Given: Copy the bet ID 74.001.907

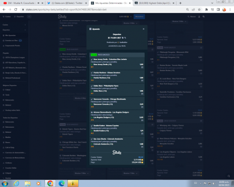Looking at the screenshot, I should point(123,38).
